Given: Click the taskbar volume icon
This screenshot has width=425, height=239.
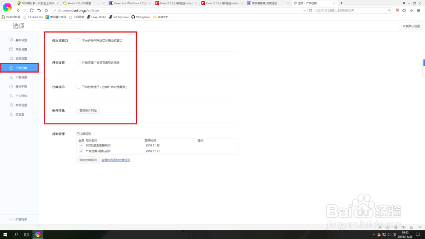Looking at the screenshot, I should click(x=389, y=235).
